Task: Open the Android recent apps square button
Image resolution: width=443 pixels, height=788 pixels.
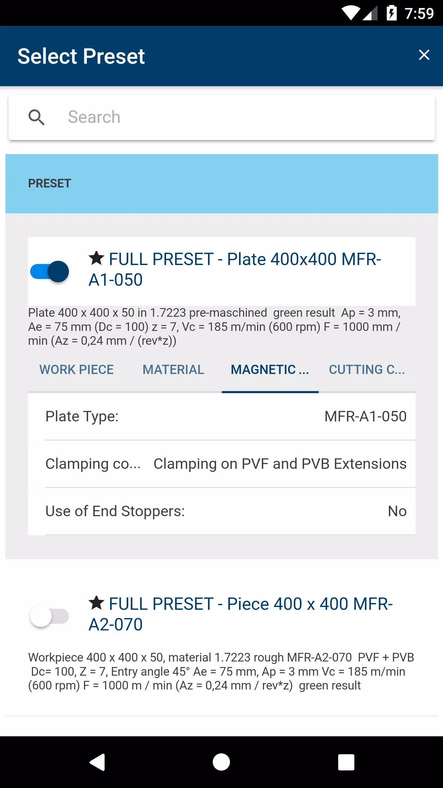Action: pyautogui.click(x=346, y=762)
